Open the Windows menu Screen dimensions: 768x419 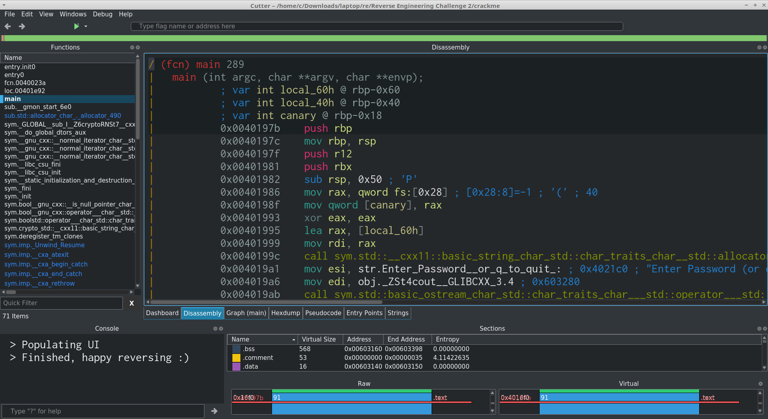73,14
